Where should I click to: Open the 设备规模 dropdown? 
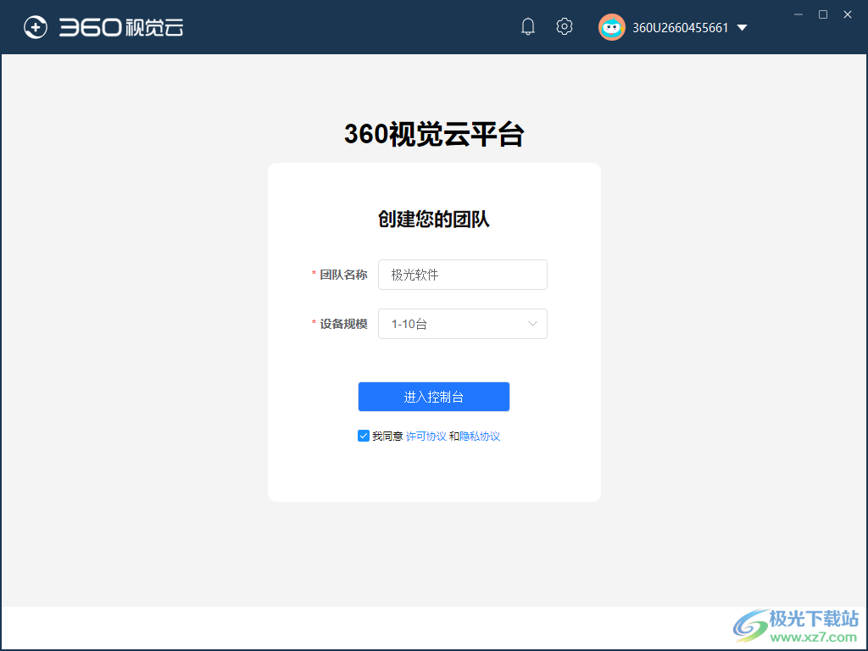(x=462, y=324)
